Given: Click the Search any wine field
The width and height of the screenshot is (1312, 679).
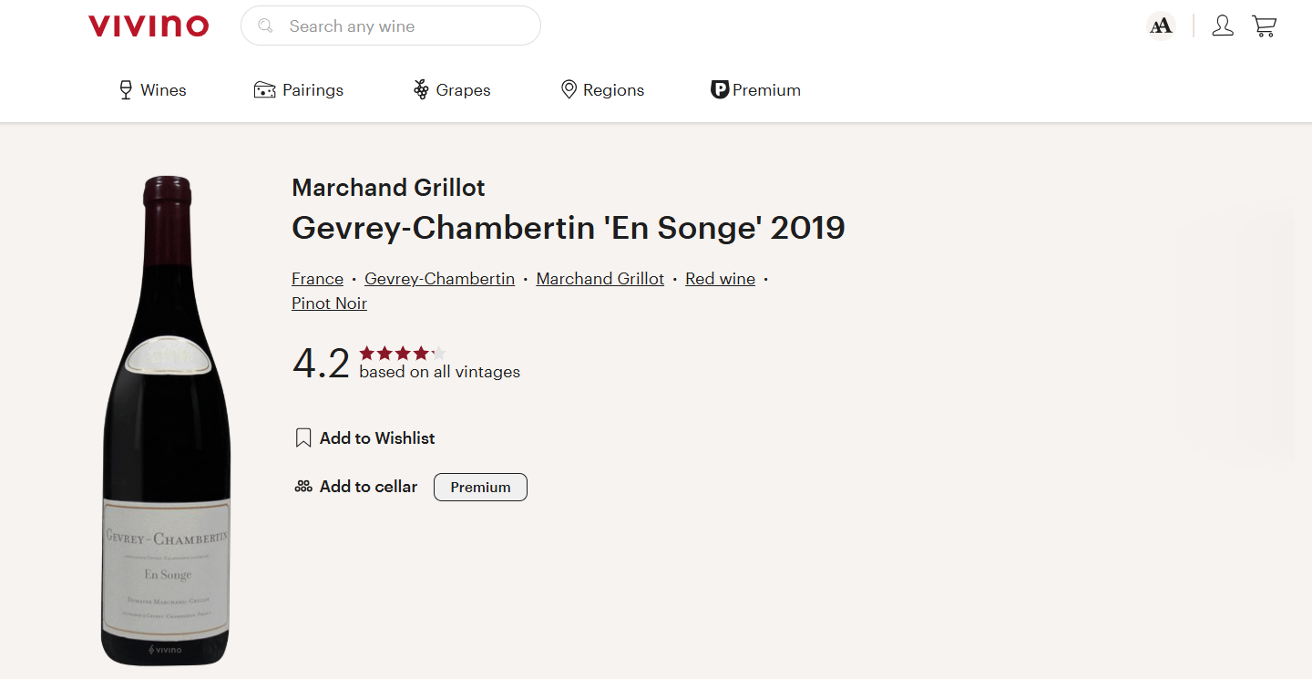Looking at the screenshot, I should pyautogui.click(x=401, y=26).
